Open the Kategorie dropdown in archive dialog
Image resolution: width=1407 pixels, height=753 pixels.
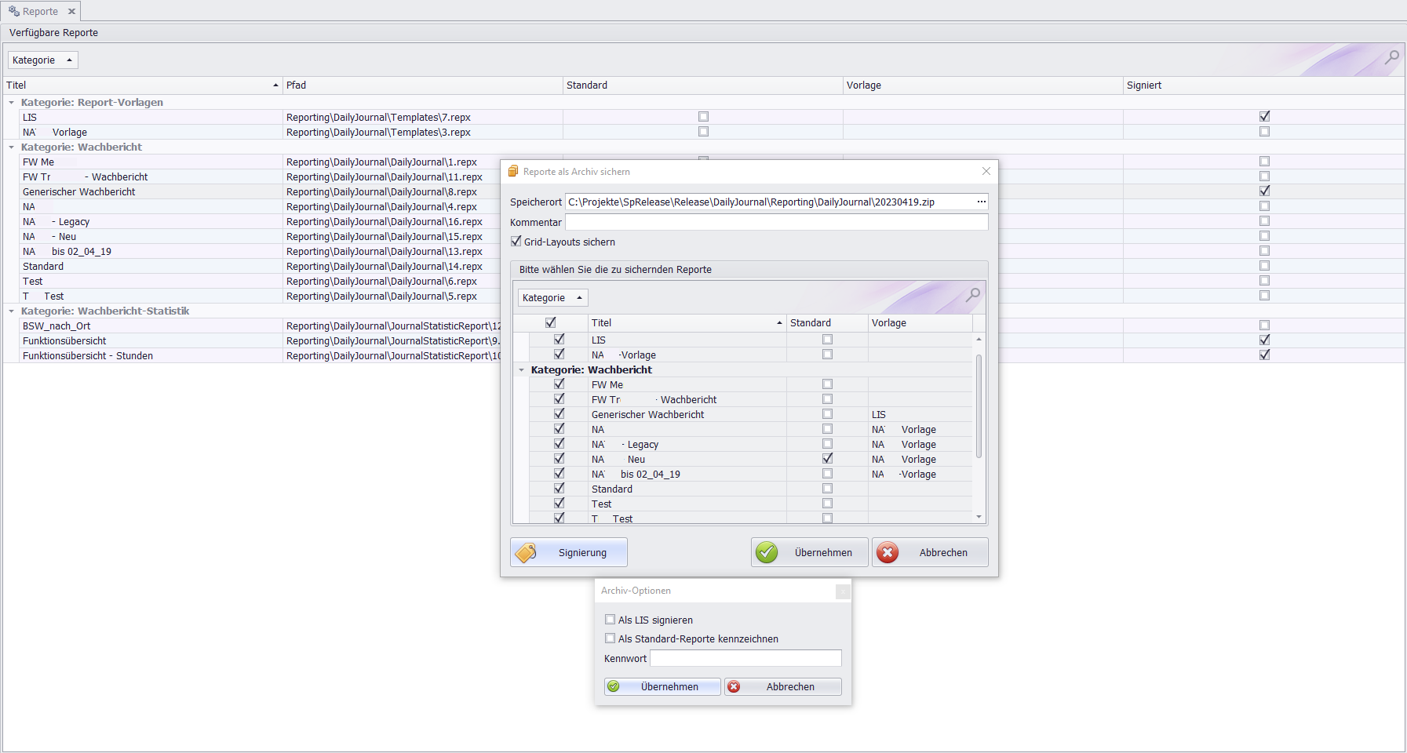click(552, 298)
